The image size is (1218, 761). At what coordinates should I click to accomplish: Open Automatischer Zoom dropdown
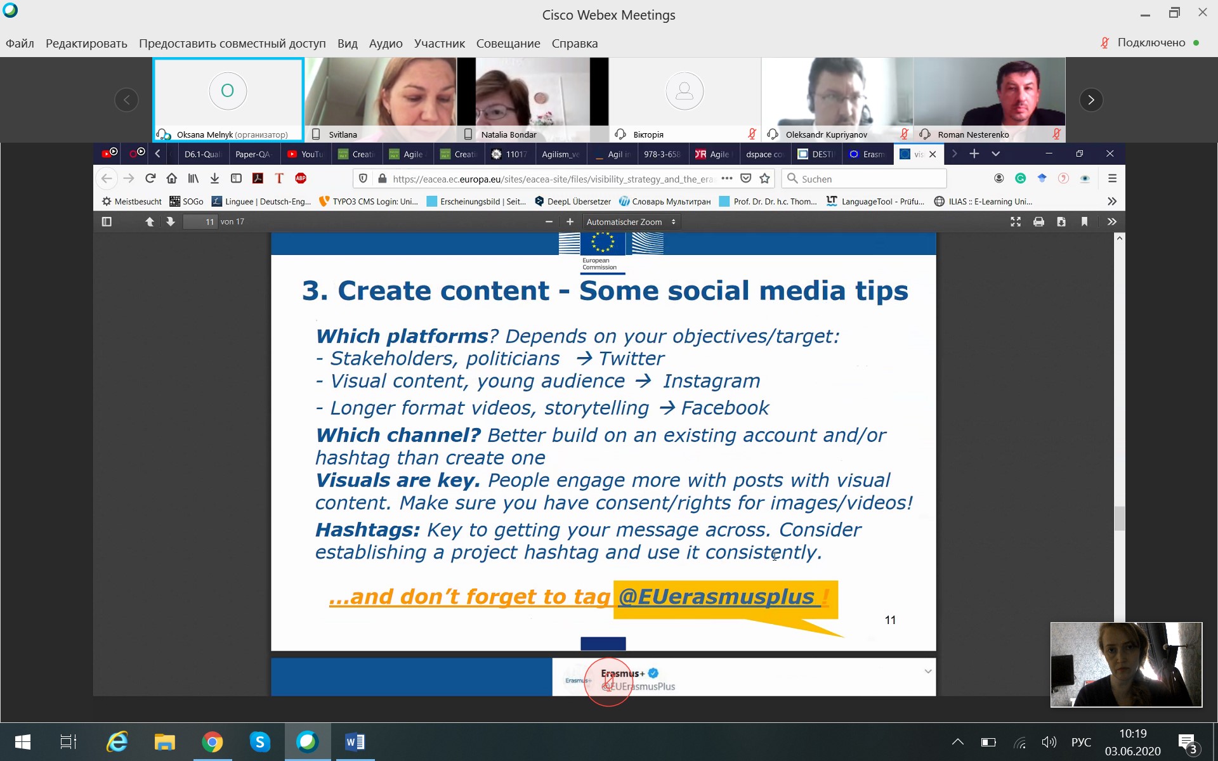631,221
